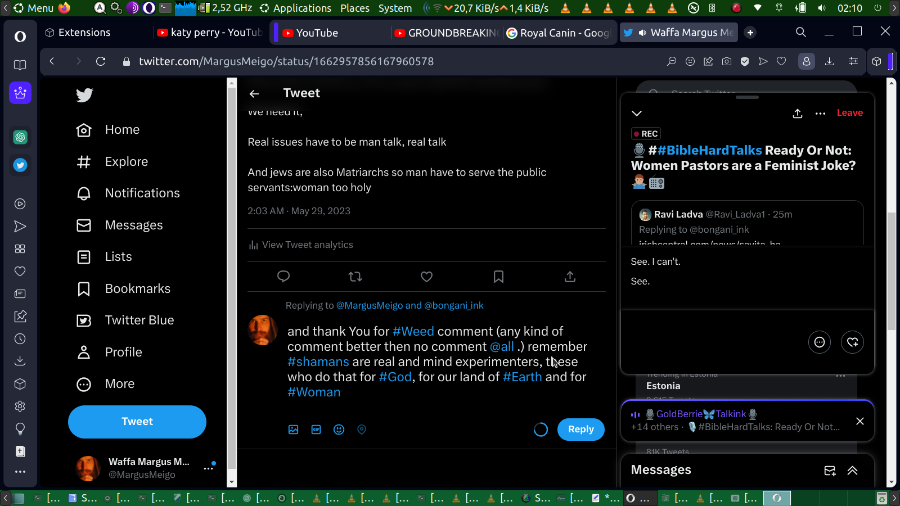The width and height of the screenshot is (900, 506).
Task: Open the Easy setup sliders icon
Action: click(853, 62)
